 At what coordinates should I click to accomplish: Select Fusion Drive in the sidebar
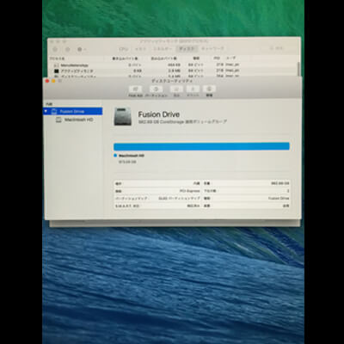coord(72,111)
